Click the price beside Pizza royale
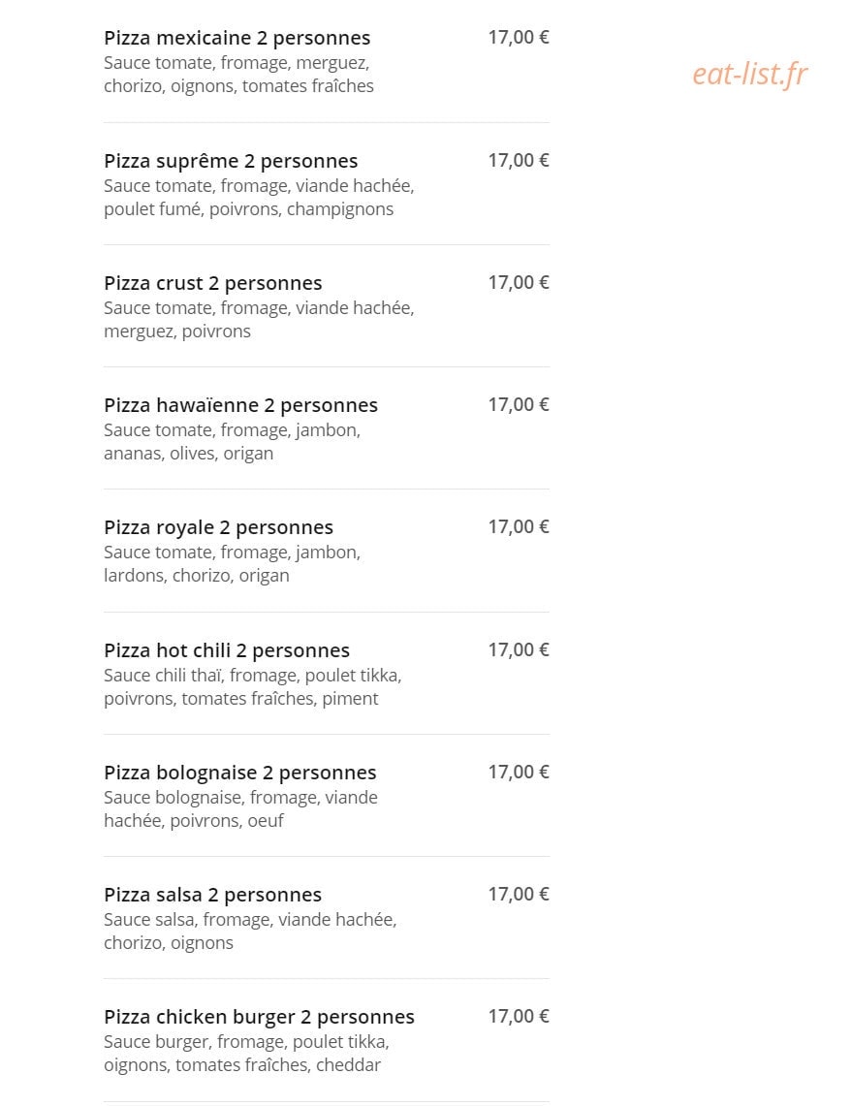Screen dimensions: 852x1106 click(x=519, y=527)
